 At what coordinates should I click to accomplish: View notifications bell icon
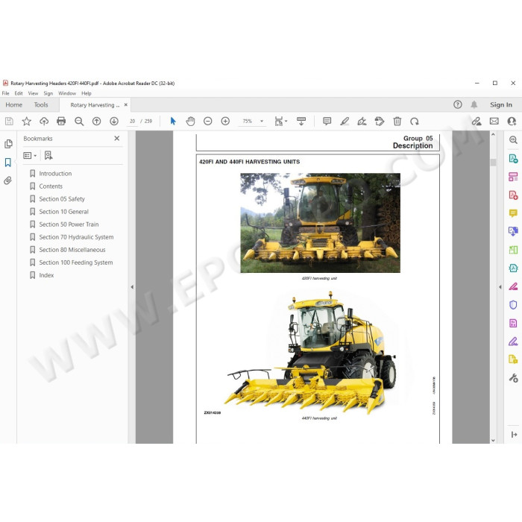coord(474,104)
